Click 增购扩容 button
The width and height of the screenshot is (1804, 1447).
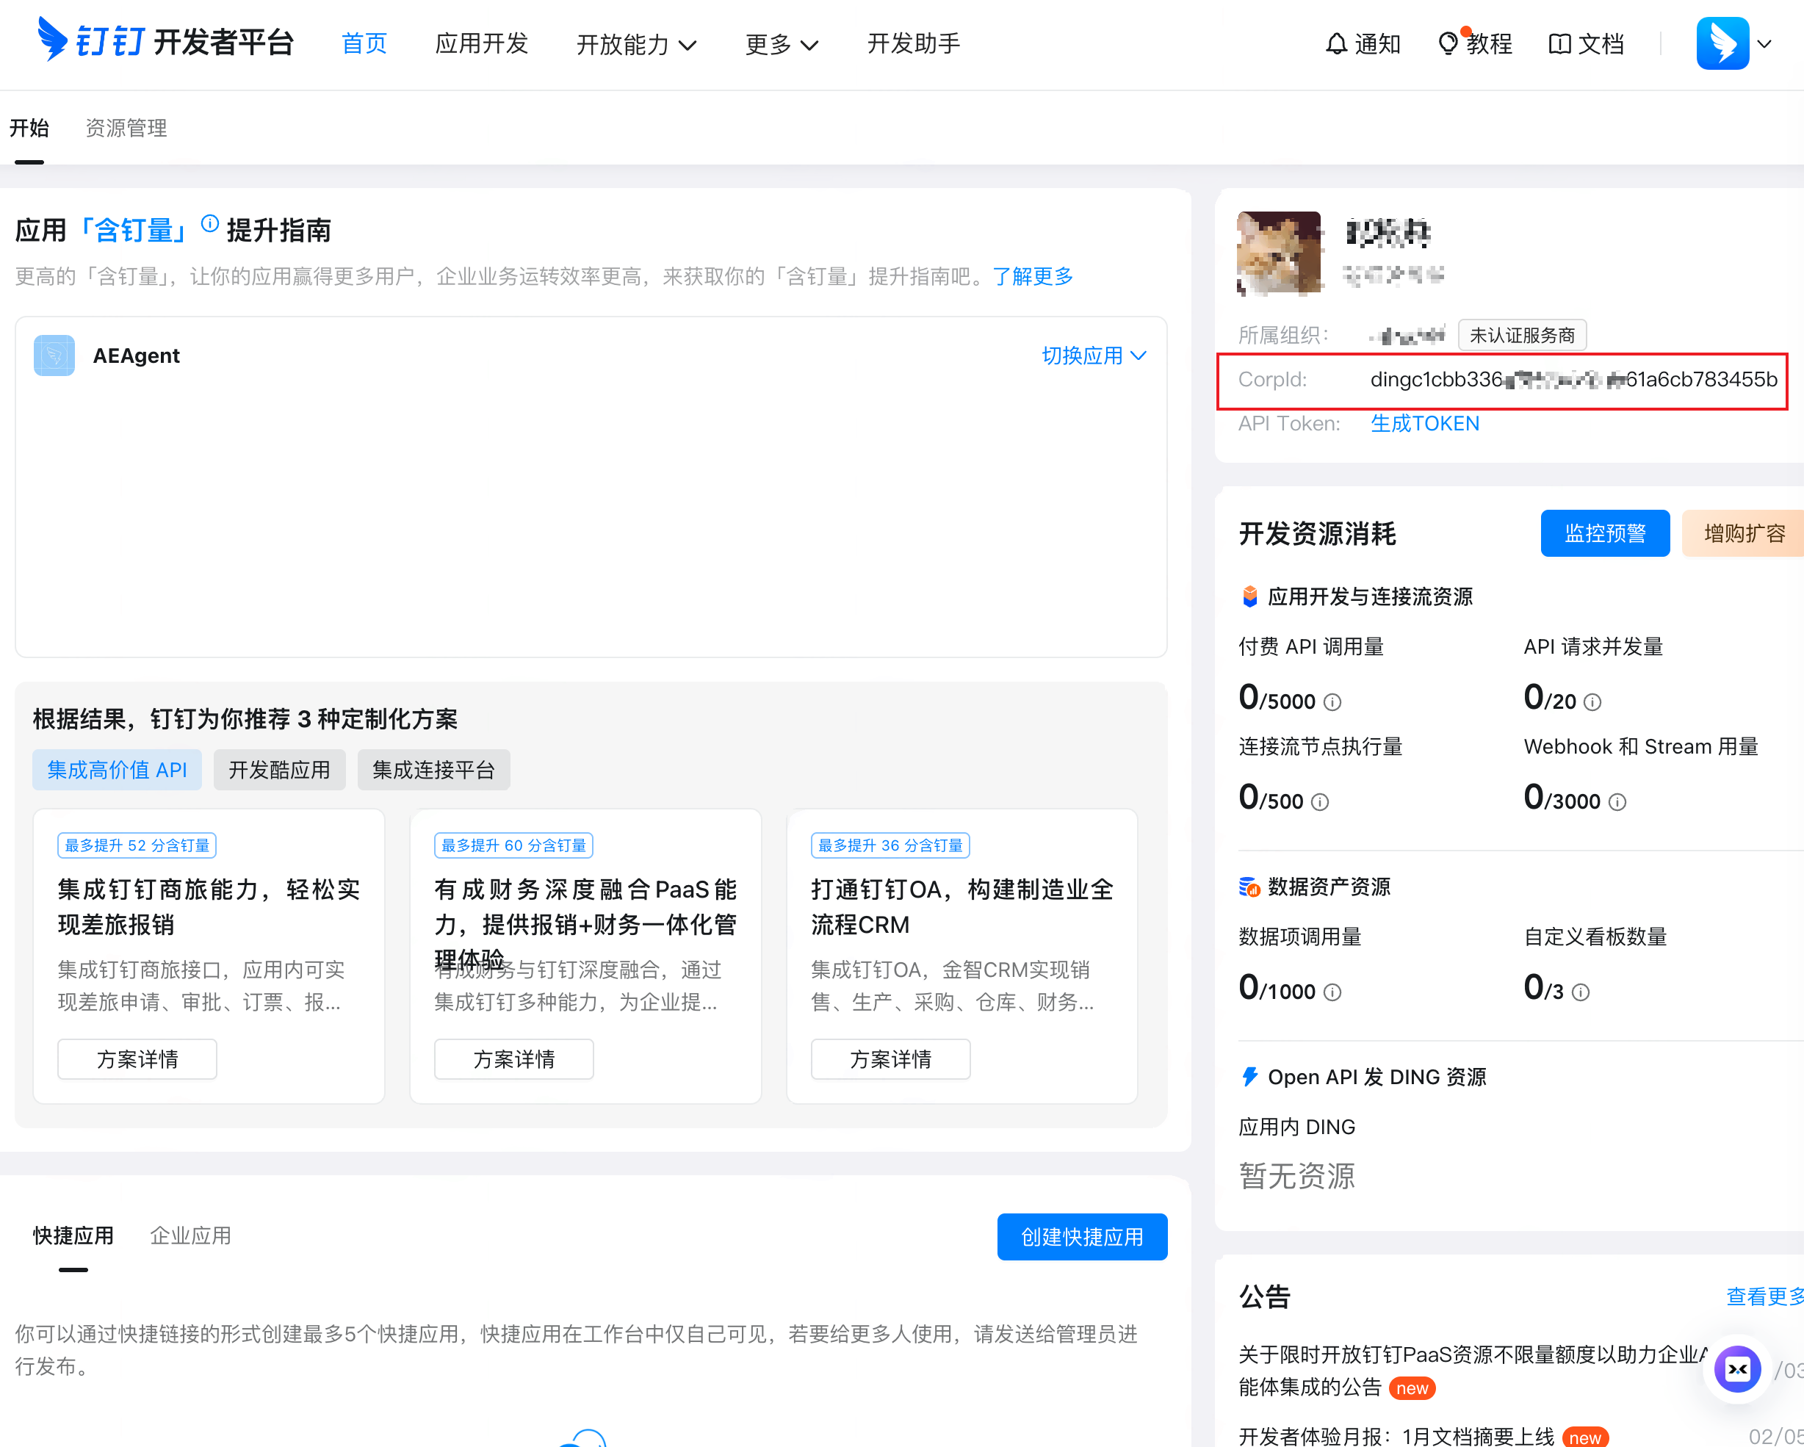click(x=1744, y=534)
